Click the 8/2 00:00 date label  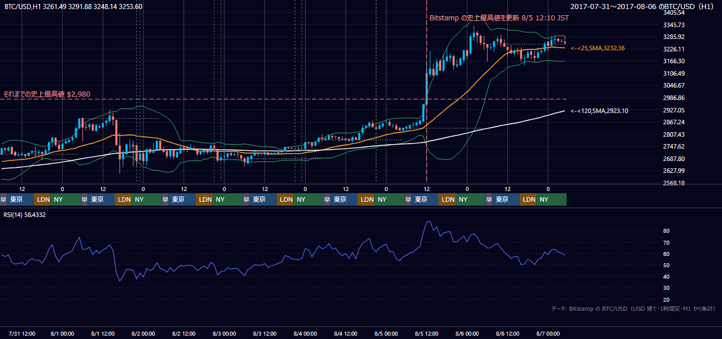coord(144,334)
